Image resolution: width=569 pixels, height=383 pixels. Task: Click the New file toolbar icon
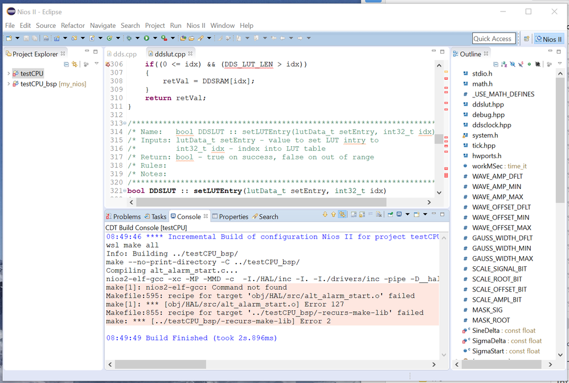10,38
